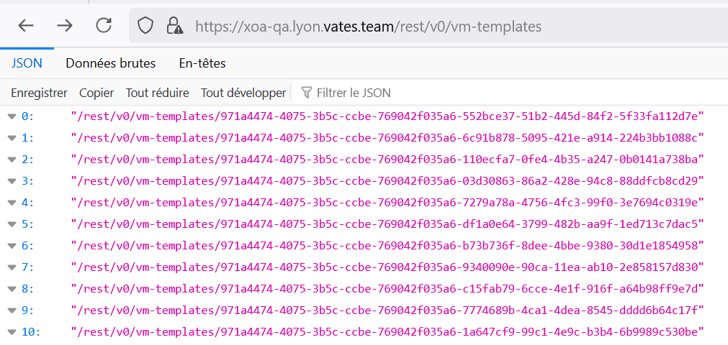Click the Copier button

96,93
